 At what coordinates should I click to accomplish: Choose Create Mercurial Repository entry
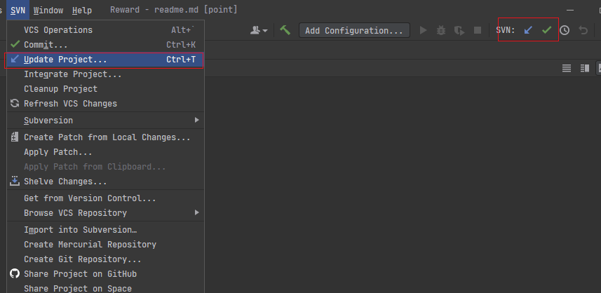coord(105,245)
